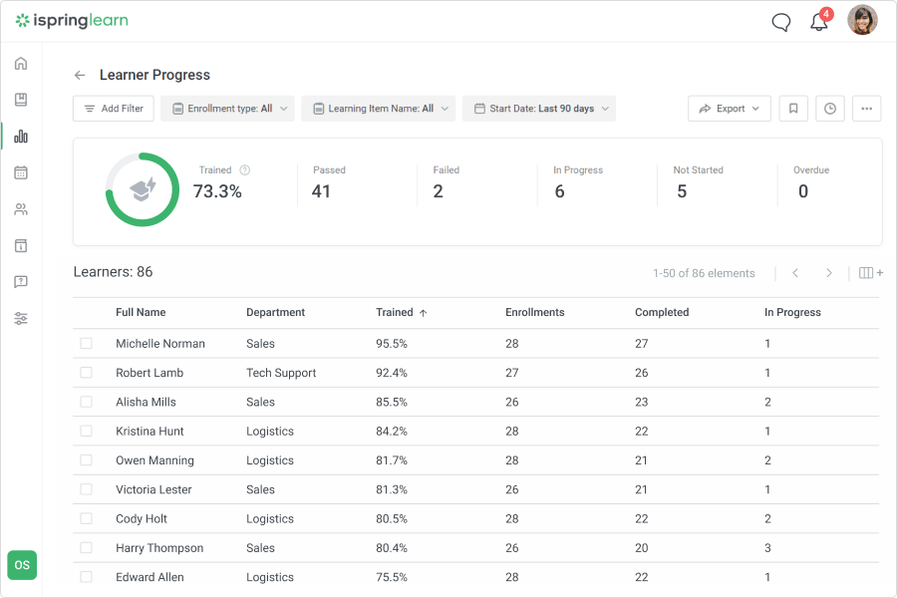
Task: Tick the checkbox beside Edward Allen
Action: tap(86, 577)
